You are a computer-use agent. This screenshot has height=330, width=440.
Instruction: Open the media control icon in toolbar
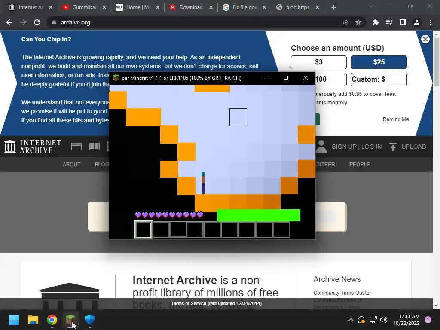click(x=389, y=23)
